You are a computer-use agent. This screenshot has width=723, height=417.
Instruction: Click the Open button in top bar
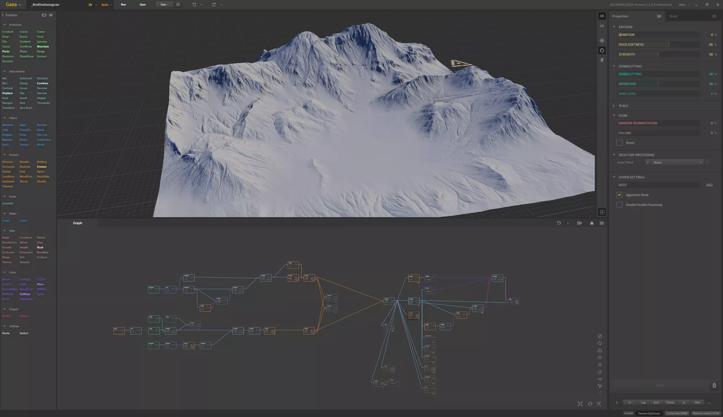click(143, 5)
